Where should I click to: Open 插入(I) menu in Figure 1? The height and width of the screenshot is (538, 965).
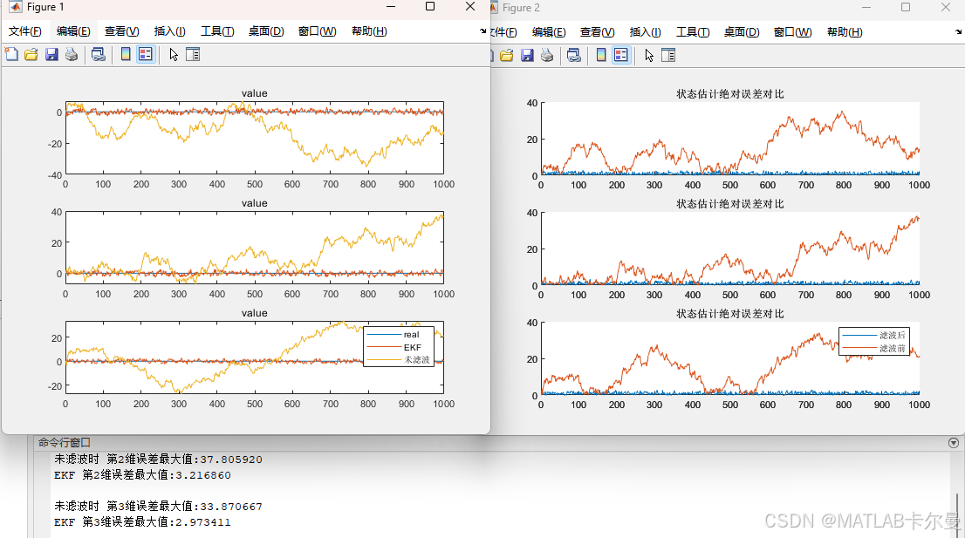point(170,31)
